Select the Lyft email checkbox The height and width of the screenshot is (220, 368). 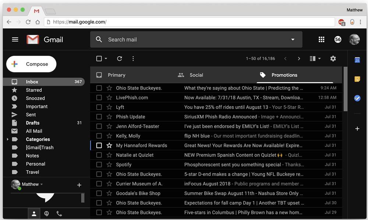[99, 107]
